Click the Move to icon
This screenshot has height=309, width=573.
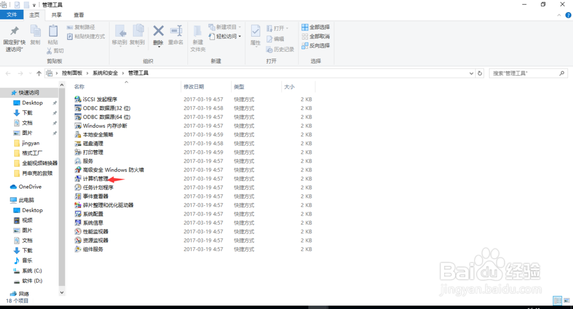[120, 32]
